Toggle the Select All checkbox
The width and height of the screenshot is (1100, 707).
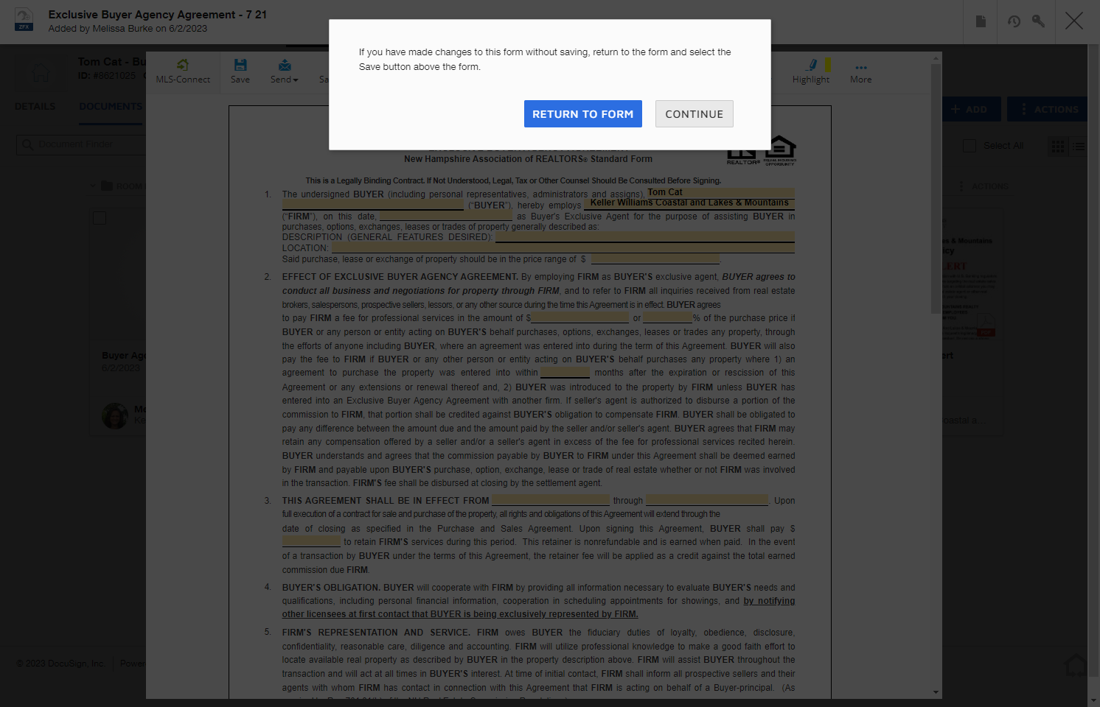970,146
